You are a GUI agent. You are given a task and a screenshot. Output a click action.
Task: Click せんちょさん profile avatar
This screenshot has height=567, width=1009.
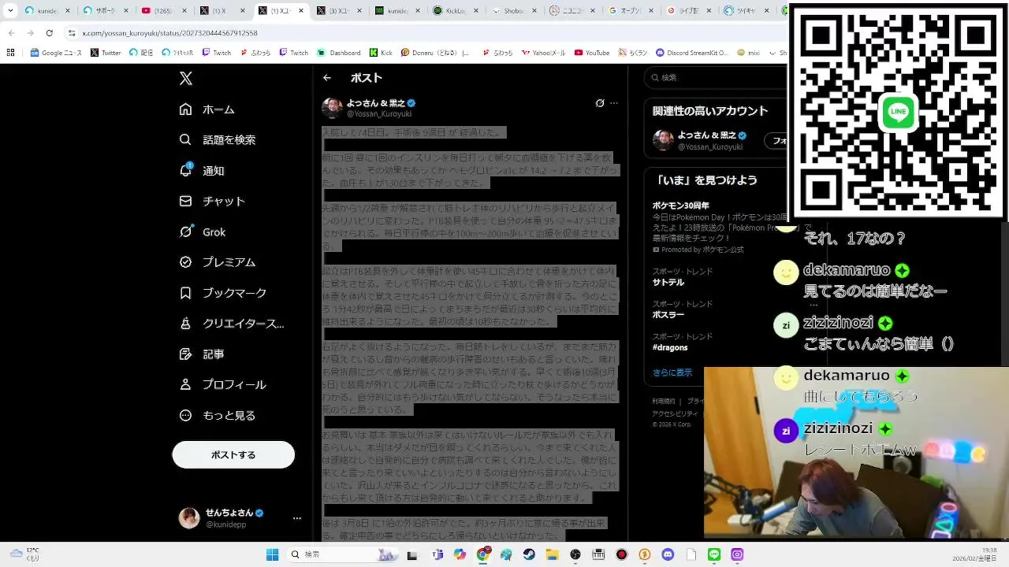[x=189, y=517]
